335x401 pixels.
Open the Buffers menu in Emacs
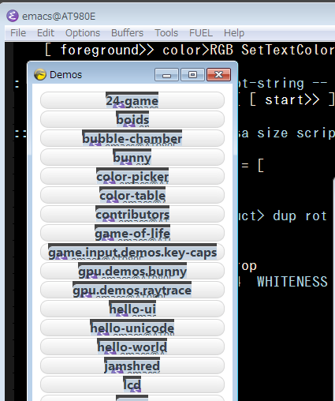click(127, 33)
